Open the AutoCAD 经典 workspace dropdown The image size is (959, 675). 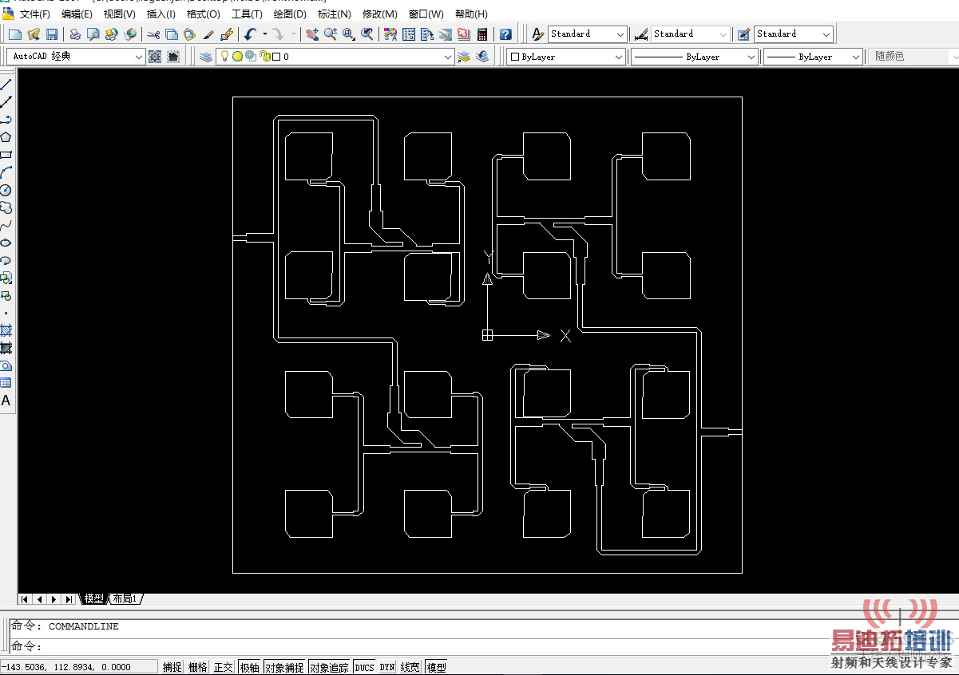(x=76, y=57)
